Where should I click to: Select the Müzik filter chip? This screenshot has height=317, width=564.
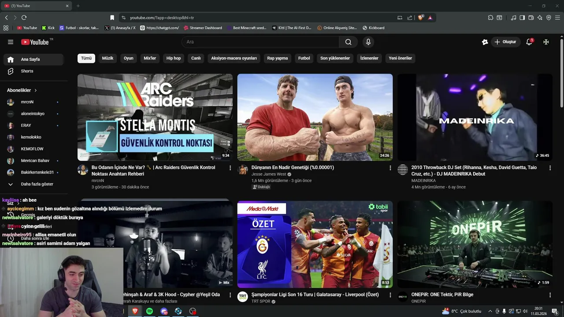(x=108, y=58)
